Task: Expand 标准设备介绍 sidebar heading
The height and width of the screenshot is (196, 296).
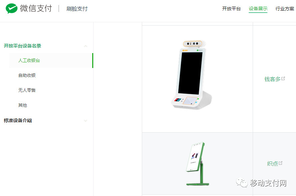Action: point(18,121)
